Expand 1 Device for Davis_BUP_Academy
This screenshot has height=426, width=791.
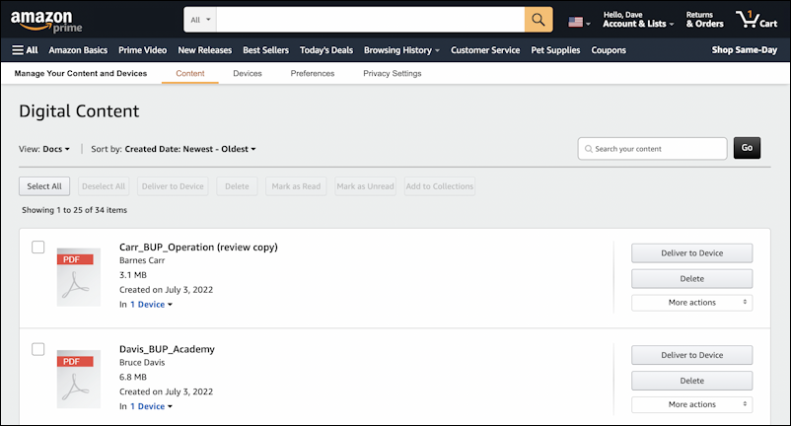(x=151, y=406)
